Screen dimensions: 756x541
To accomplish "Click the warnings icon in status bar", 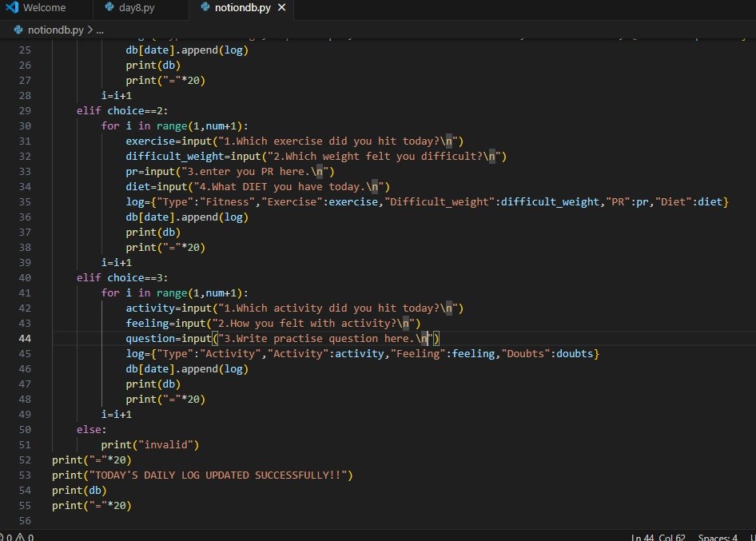I will (x=20, y=537).
